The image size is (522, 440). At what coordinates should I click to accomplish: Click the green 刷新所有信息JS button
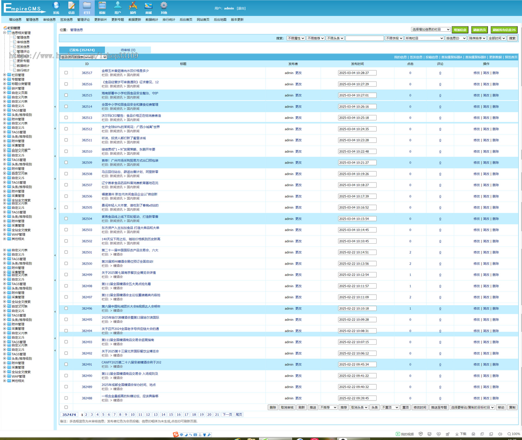point(504,30)
